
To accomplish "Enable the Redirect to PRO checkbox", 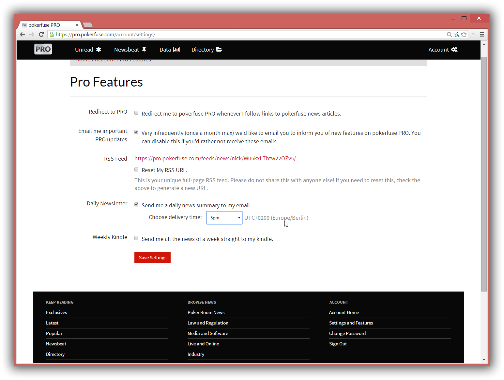I will click(x=136, y=113).
